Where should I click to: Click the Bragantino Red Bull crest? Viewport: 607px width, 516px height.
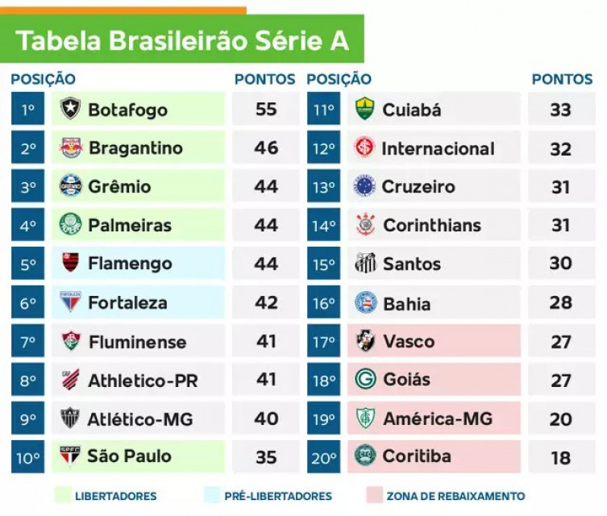click(70, 148)
